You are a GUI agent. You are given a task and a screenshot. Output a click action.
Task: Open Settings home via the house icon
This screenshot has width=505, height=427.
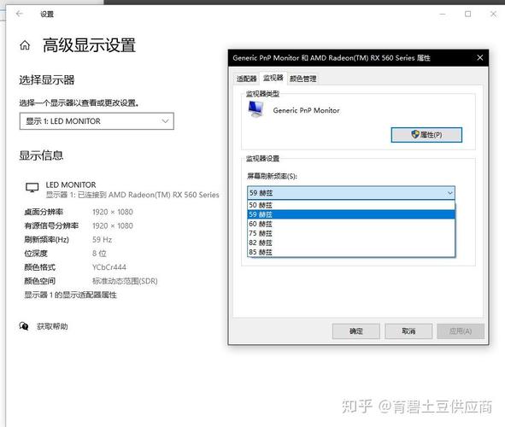pos(25,45)
